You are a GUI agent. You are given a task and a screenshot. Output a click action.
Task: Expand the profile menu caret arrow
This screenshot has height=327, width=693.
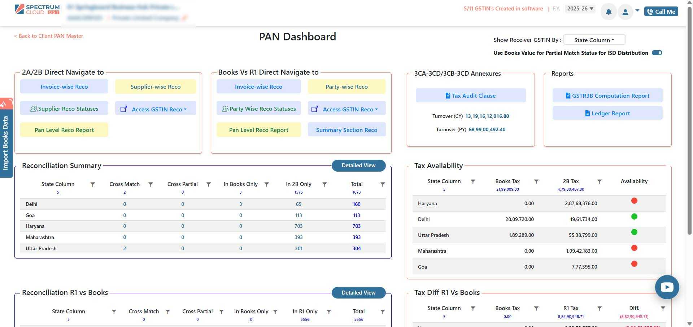pyautogui.click(x=637, y=10)
